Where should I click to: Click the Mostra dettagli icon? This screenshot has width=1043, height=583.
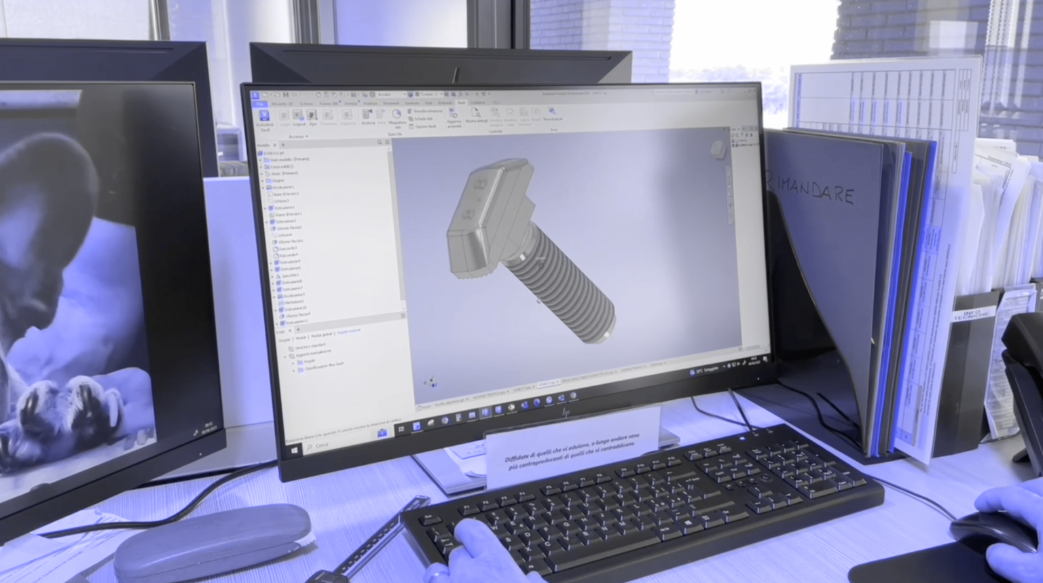click(476, 113)
